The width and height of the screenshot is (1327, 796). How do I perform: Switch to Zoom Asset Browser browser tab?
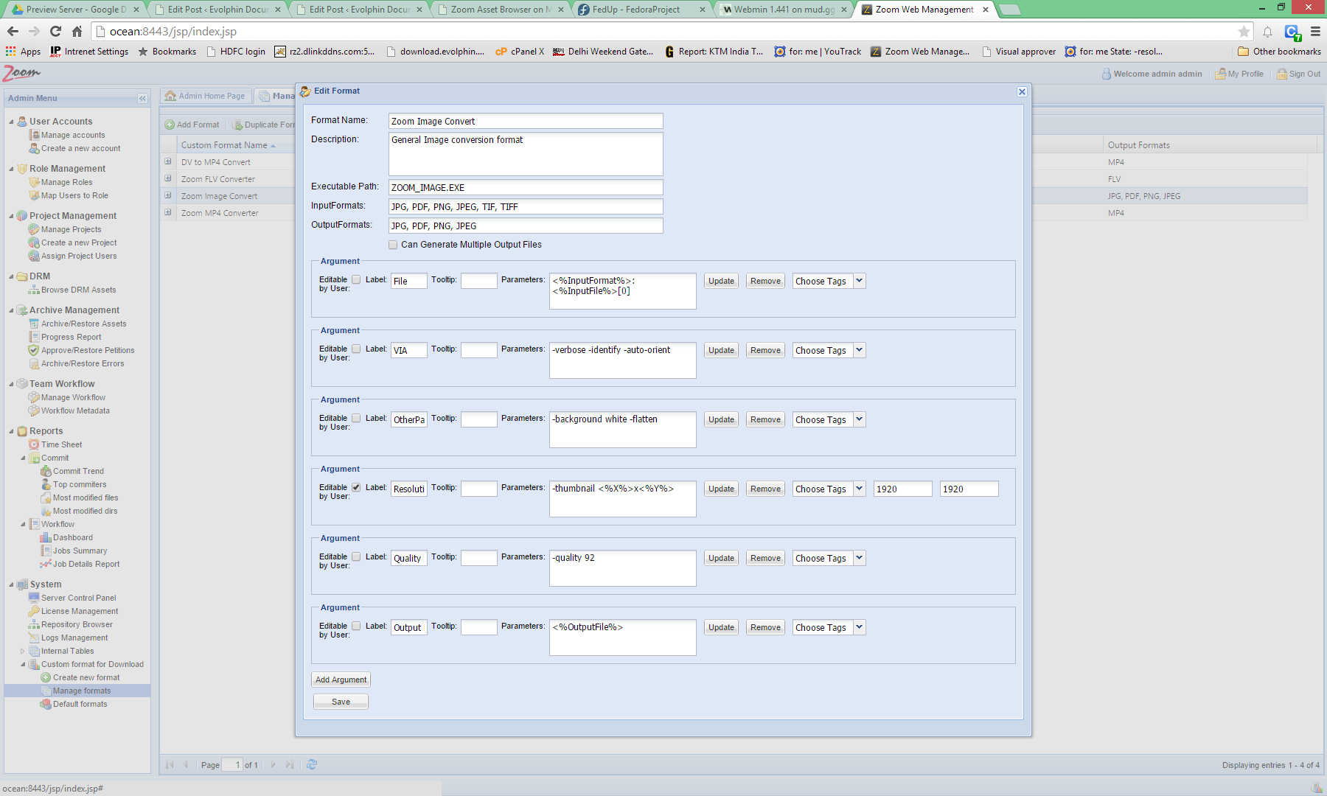[500, 10]
